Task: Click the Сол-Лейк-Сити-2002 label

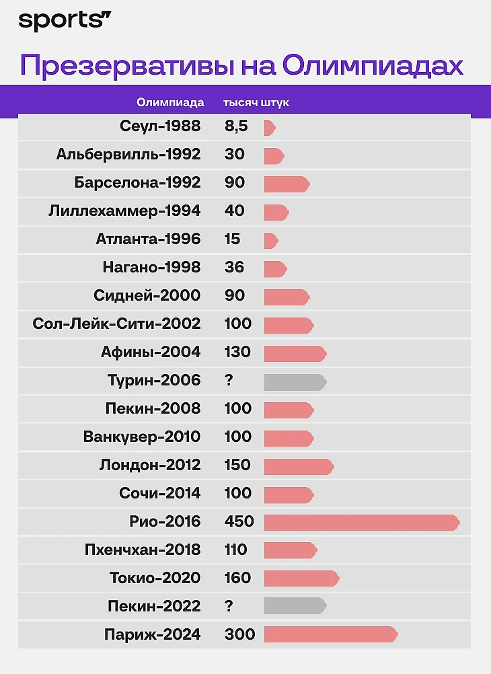Action: coord(116,324)
